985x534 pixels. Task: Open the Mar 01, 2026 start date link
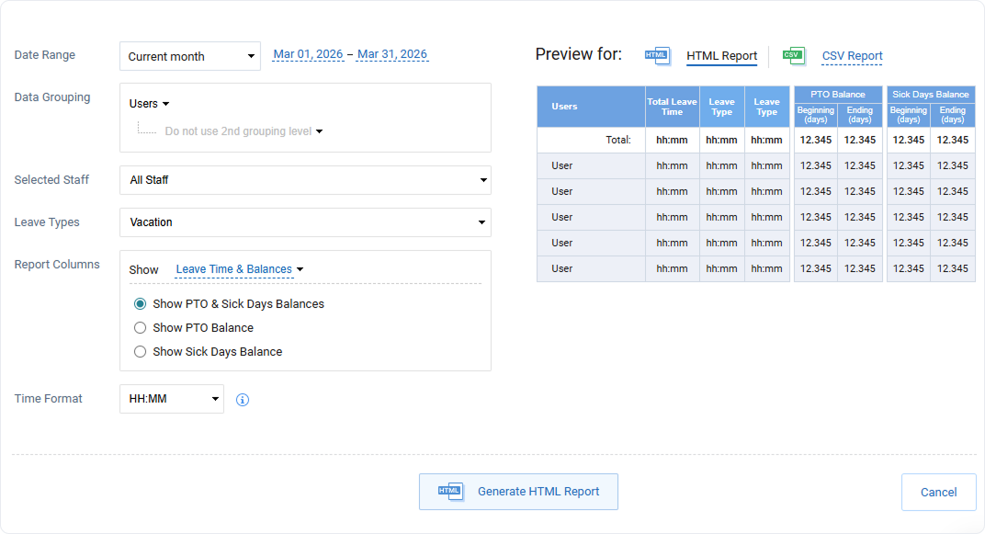[x=309, y=54]
